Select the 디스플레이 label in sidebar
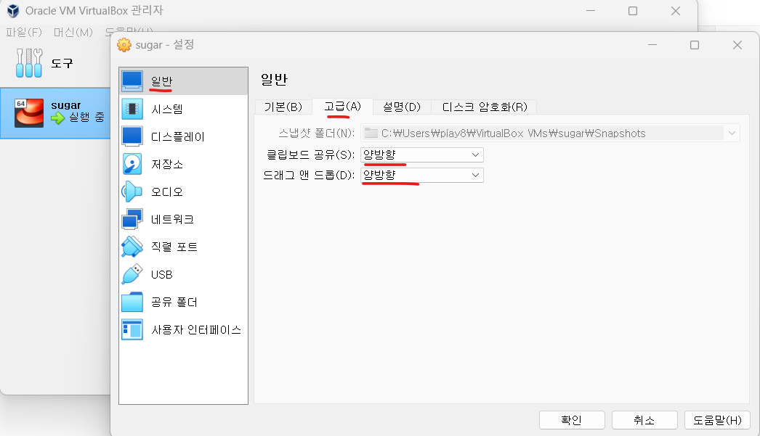The image size is (760, 436). 177,136
